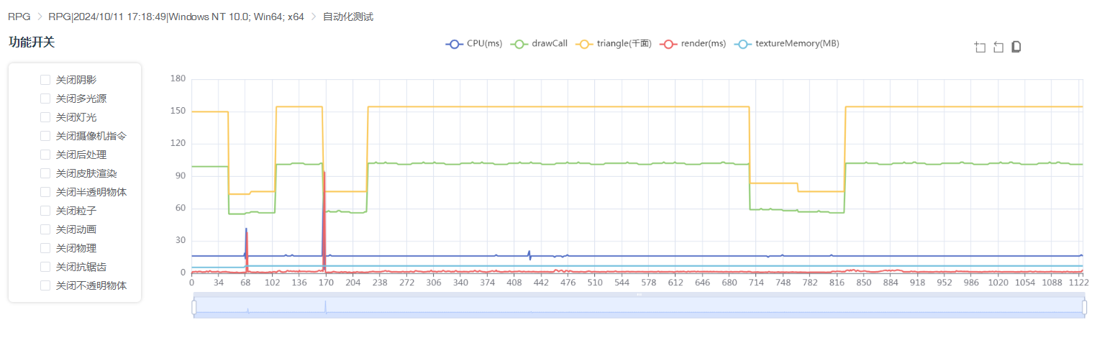Image resolution: width=1115 pixels, height=343 pixels.
Task: Enable the 关闭抗锯齿 checkbox
Action: 45,267
